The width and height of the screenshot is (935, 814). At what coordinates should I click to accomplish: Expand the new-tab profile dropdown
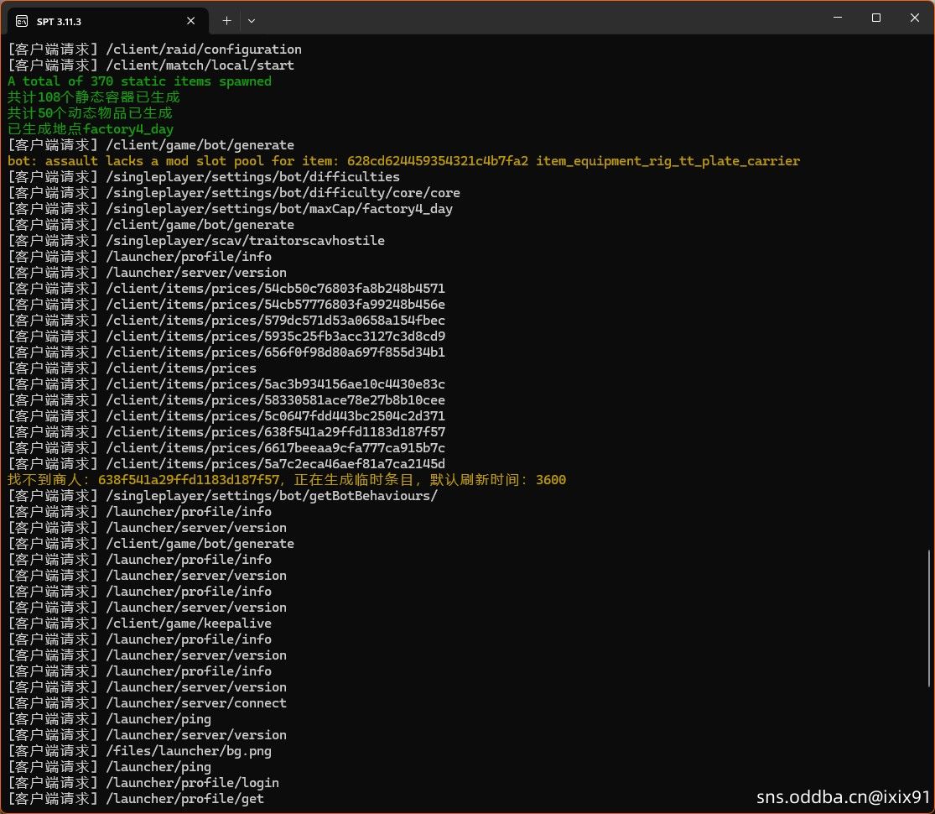pos(252,21)
